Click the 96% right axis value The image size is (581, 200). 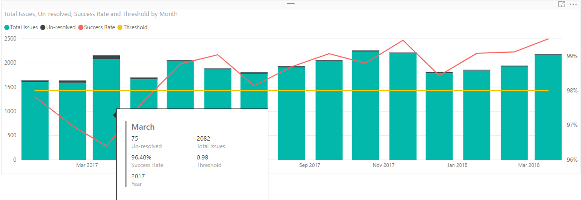(x=572, y=159)
